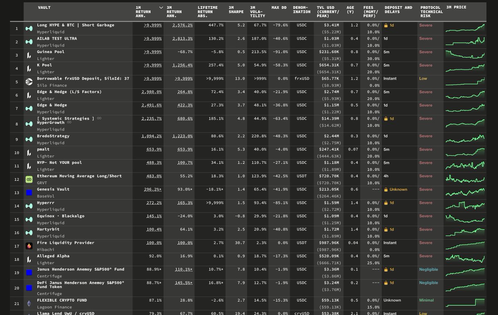This screenshot has height=315, width=498.
Task: Sort by Max DD column header
Action: [x=279, y=7]
